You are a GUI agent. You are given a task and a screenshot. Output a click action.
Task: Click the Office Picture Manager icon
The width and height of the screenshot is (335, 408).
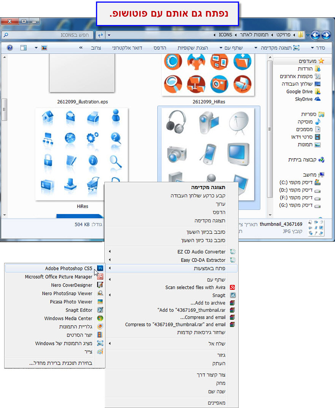(100, 276)
